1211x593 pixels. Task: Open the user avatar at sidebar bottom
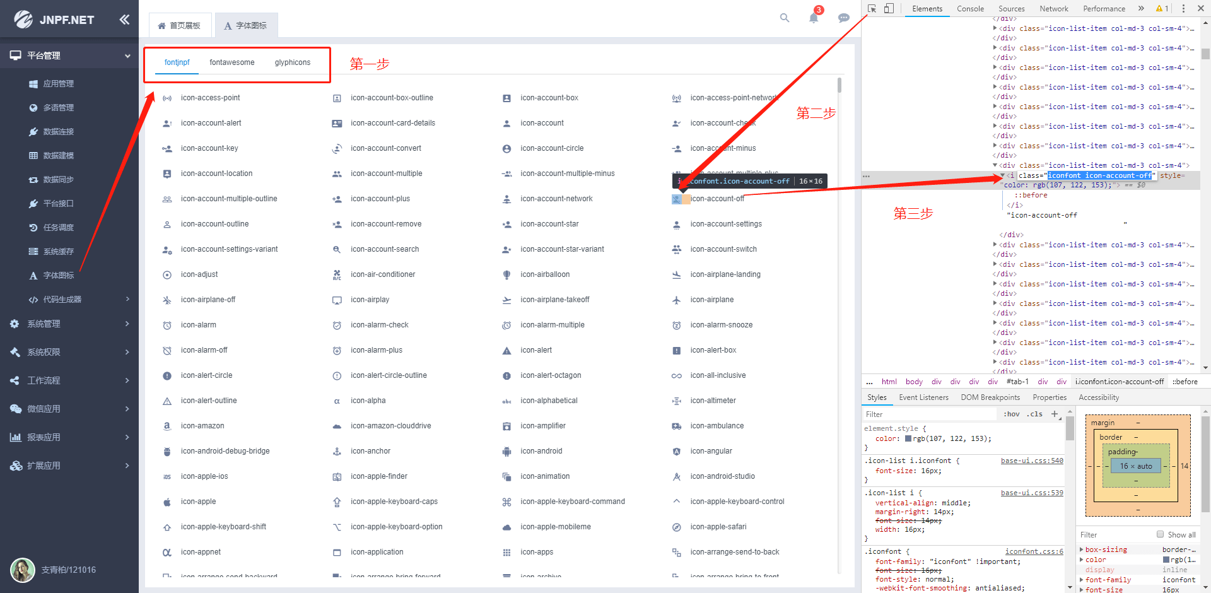tap(23, 570)
